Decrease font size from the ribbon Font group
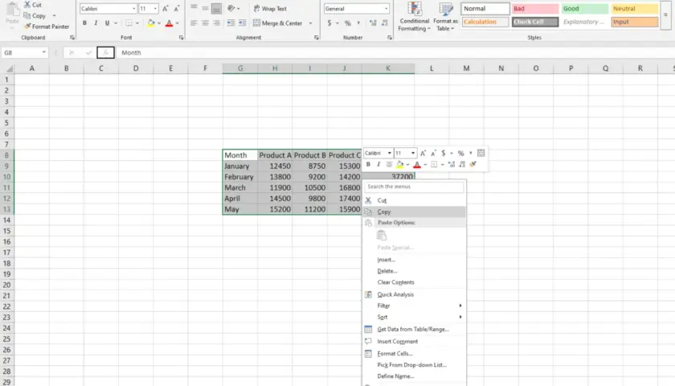675x386 pixels. point(177,9)
